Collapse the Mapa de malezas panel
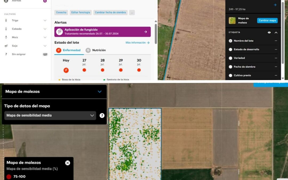288x180 pixels. point(99,91)
